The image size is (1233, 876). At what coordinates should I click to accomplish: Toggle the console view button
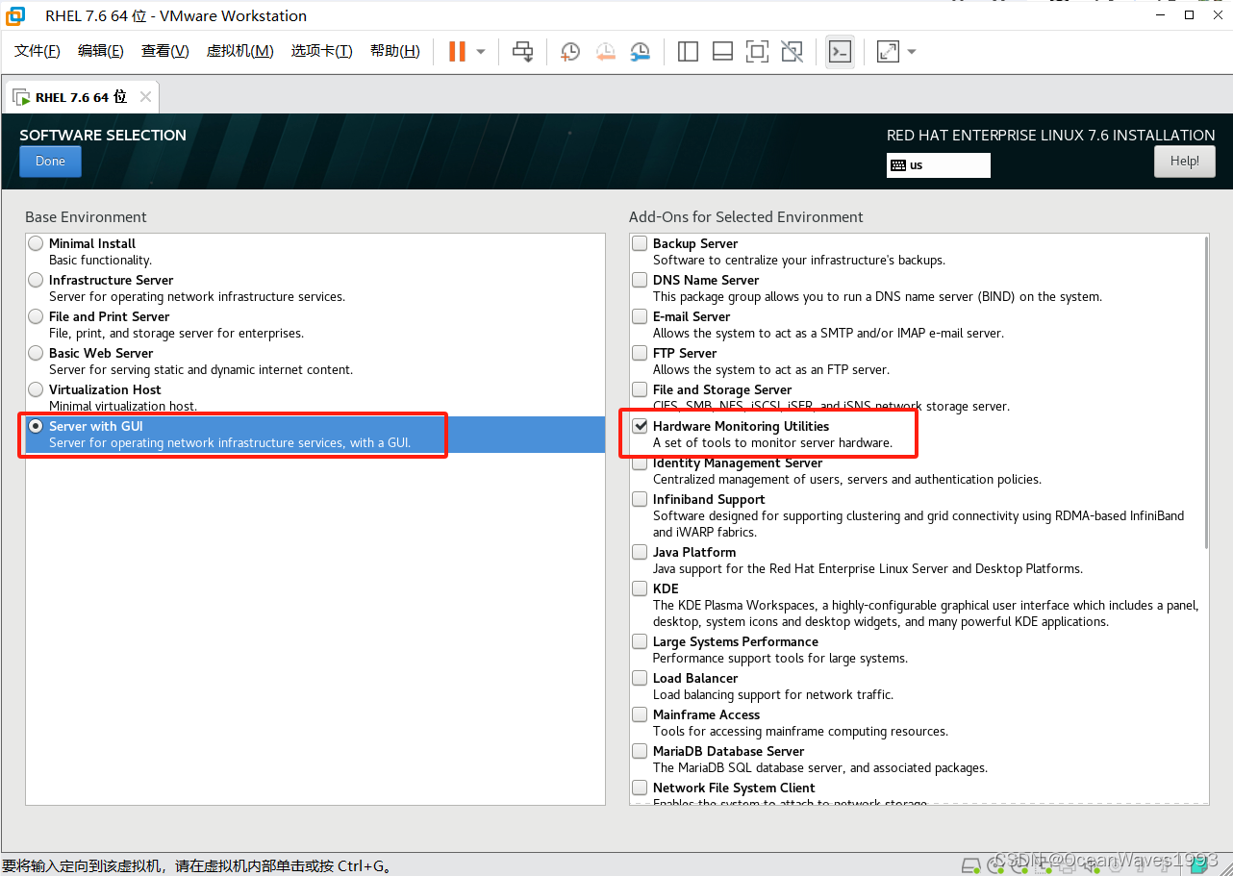point(840,51)
